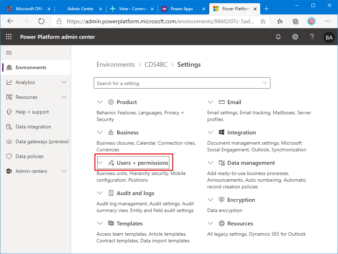Click the Users + permissions people icon
This screenshot has width=338, height=254.
(x=111, y=163)
